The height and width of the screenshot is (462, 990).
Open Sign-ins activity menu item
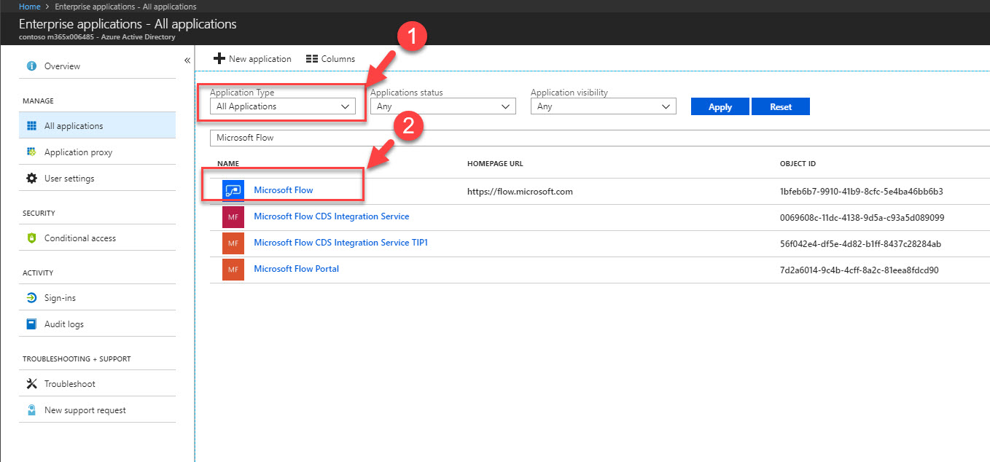pyautogui.click(x=97, y=298)
